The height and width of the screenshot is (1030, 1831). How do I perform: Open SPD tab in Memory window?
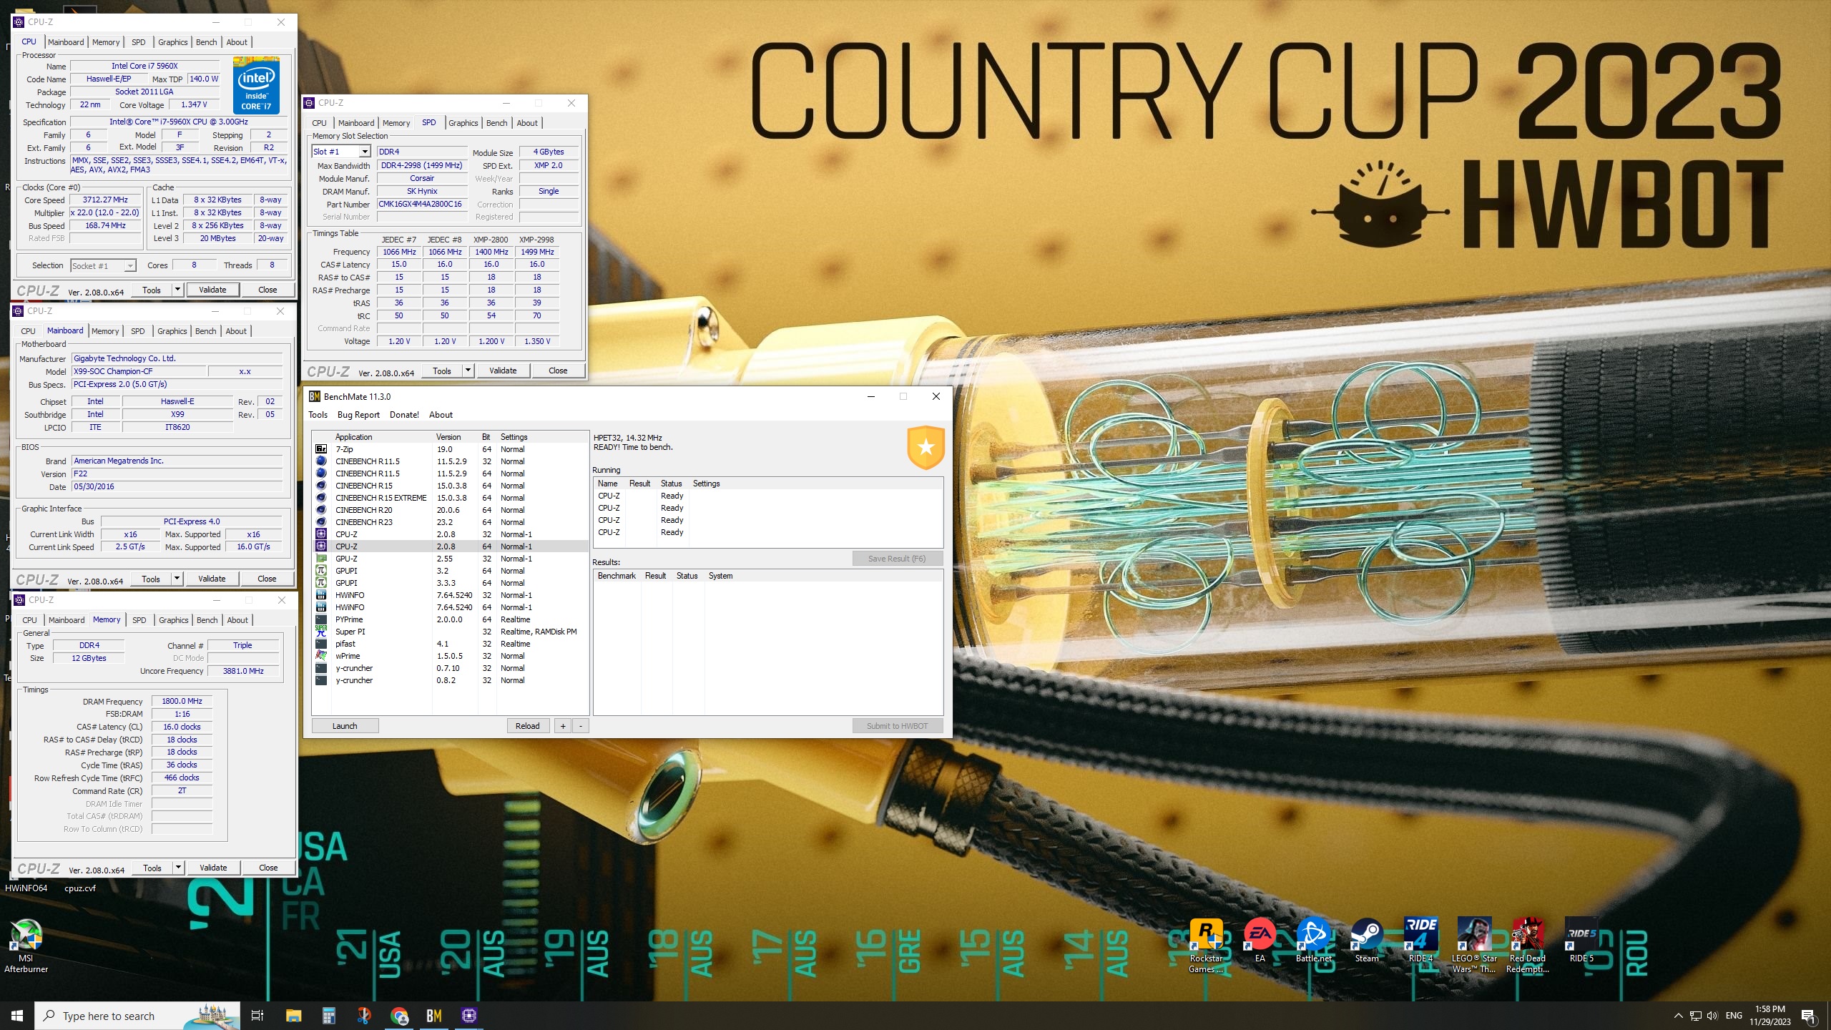click(x=139, y=620)
